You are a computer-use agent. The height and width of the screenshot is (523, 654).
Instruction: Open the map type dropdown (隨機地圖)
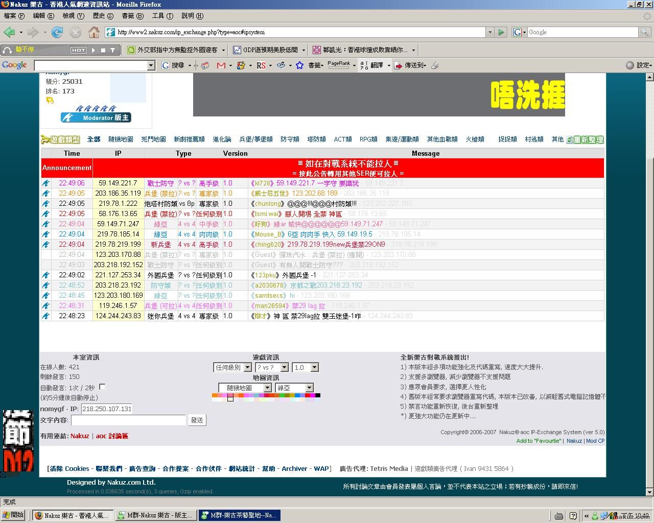click(267, 388)
